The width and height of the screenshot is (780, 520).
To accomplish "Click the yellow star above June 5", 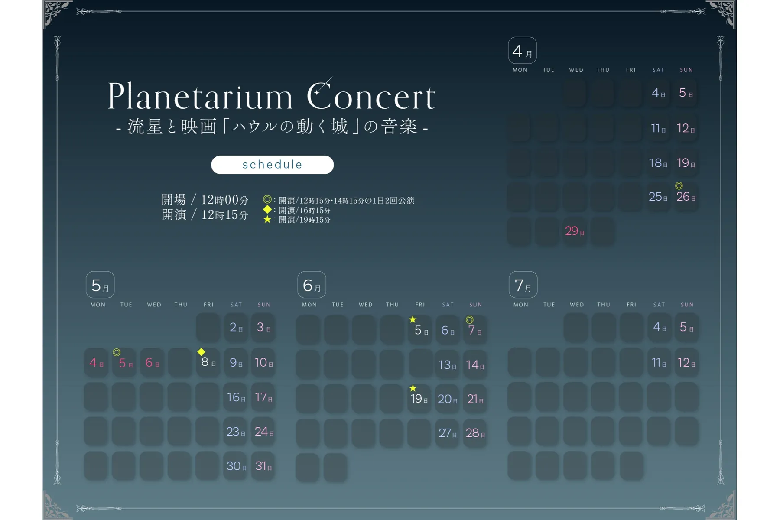I will pos(413,319).
